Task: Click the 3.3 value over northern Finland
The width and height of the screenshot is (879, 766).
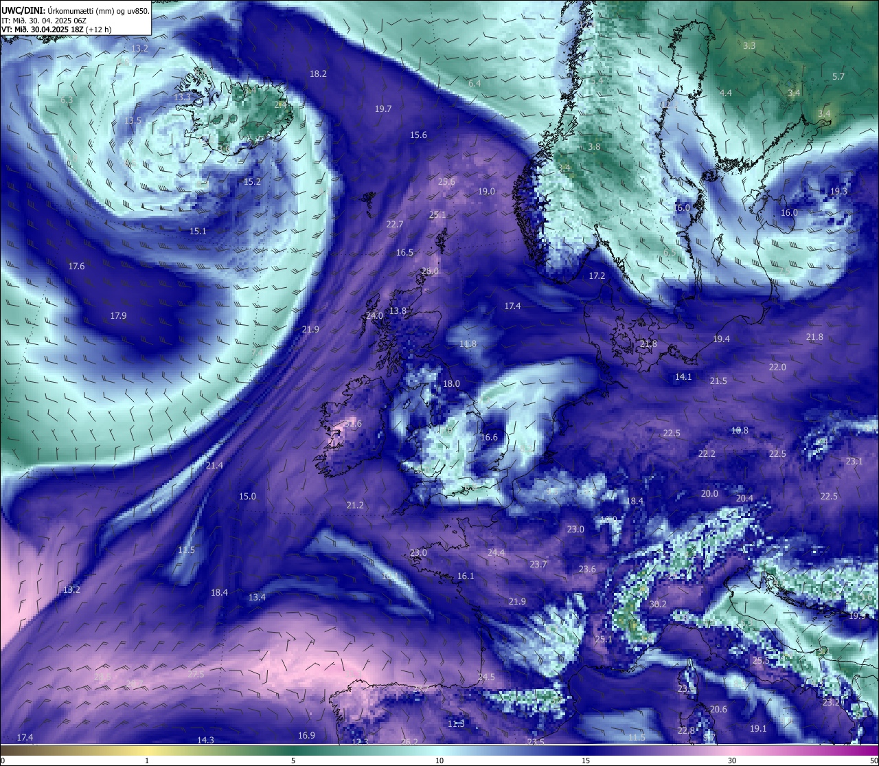Action: point(749,45)
